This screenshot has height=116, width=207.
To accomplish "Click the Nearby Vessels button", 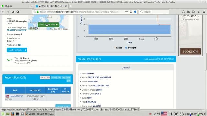I will click(x=17, y=50).
